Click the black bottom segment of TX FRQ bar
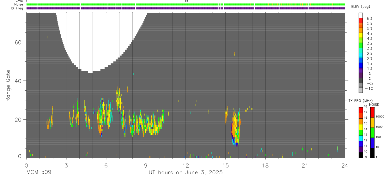The height and width of the screenshot is (179, 388). click(x=361, y=155)
